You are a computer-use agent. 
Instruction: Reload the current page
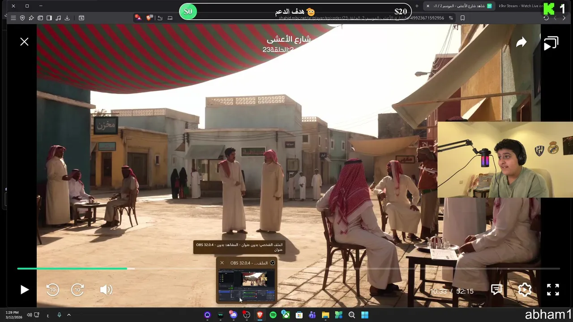(x=546, y=18)
